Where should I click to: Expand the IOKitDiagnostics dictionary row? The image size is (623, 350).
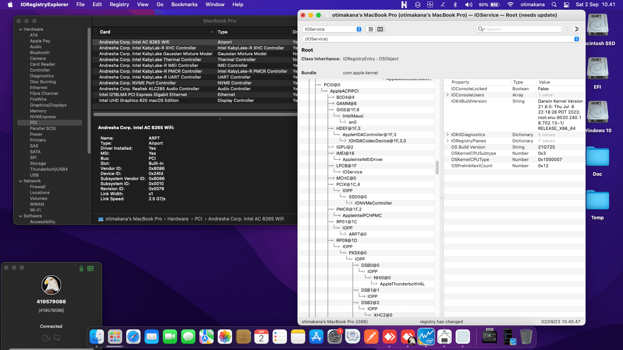(447, 135)
